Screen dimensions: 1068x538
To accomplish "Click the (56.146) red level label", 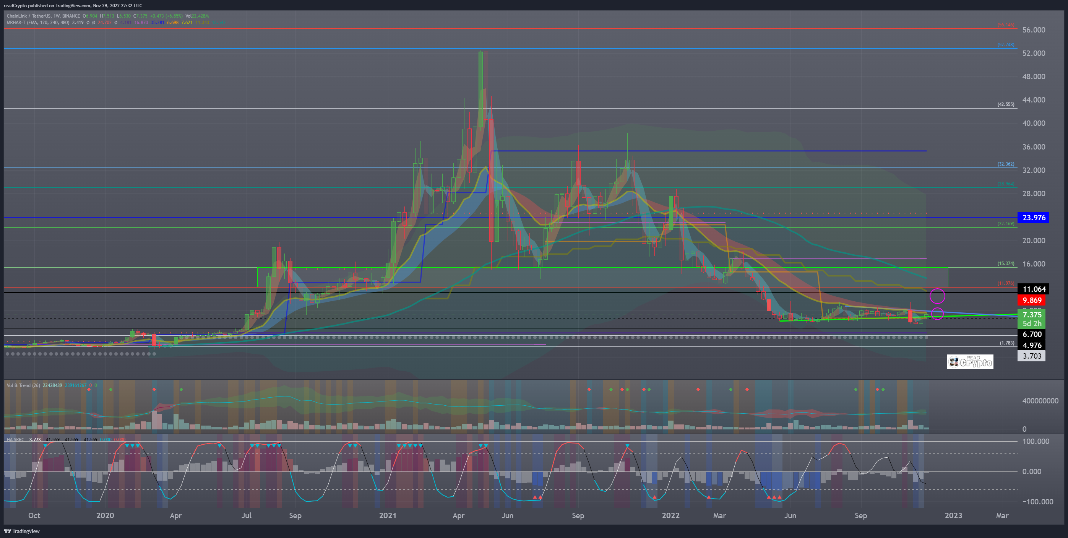I will pyautogui.click(x=1006, y=25).
